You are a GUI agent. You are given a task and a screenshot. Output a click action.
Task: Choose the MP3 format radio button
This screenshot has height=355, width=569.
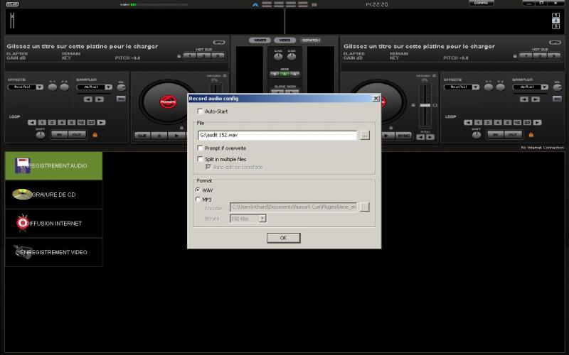tap(198, 200)
